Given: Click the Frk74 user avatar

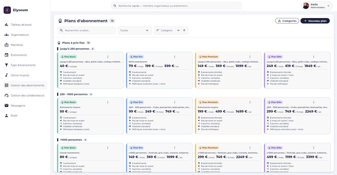Looking at the screenshot, I should (306, 6).
